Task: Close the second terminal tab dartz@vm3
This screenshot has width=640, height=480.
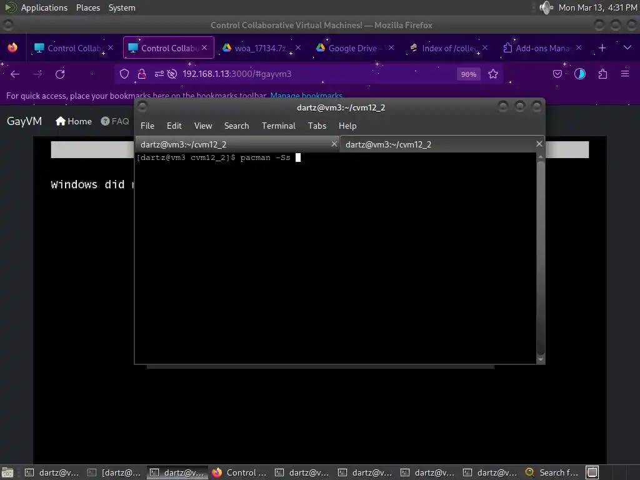Action: pos(539,144)
